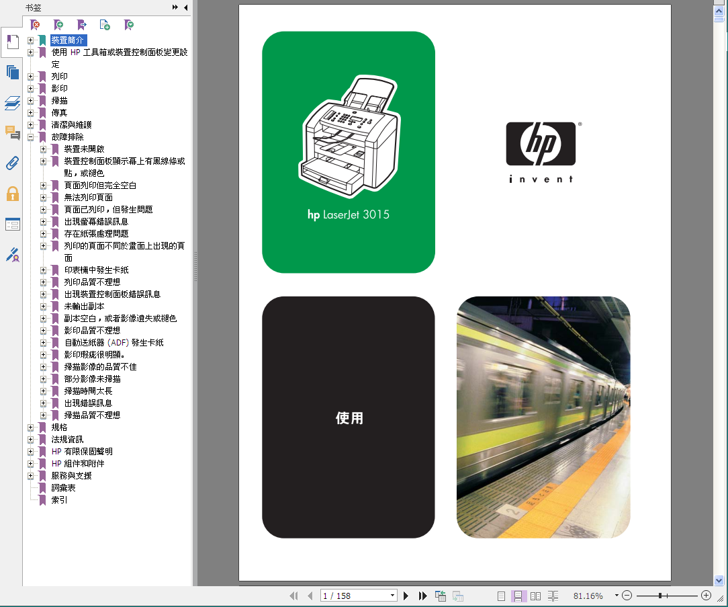Click the scroll down arrow of document scrollbar
The width and height of the screenshot is (728, 607).
(x=719, y=580)
